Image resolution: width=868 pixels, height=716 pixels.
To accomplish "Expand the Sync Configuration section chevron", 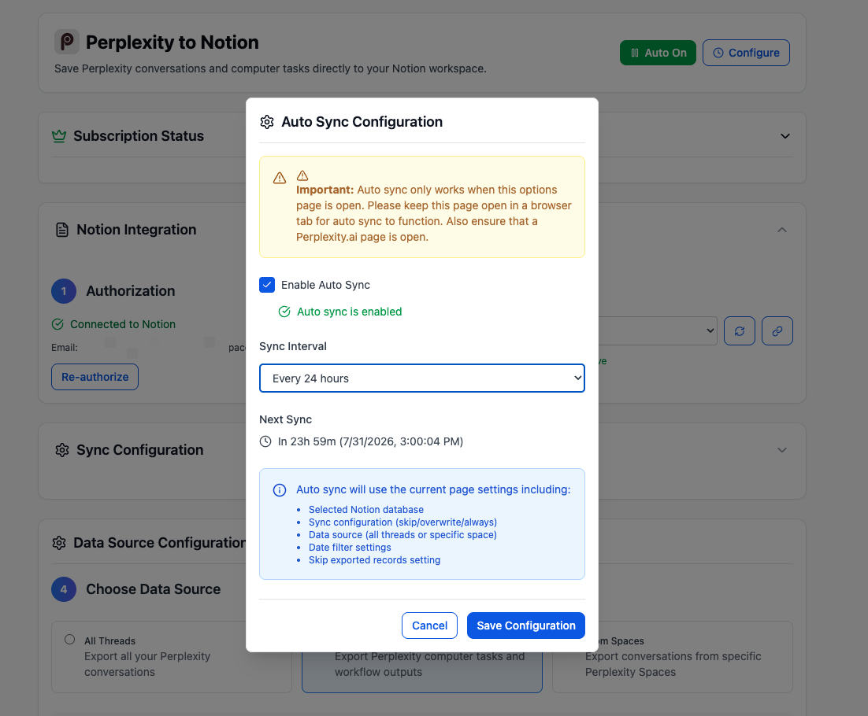I will [781, 450].
